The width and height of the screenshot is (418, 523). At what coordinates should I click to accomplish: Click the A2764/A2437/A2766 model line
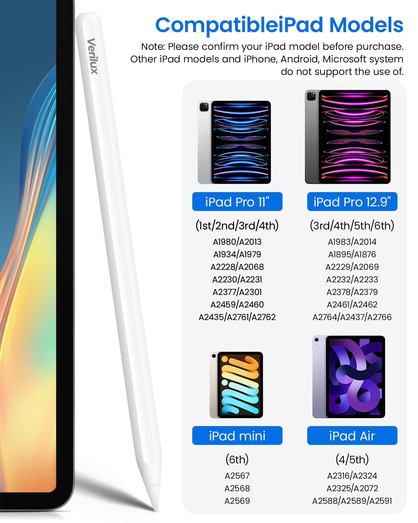point(352,317)
